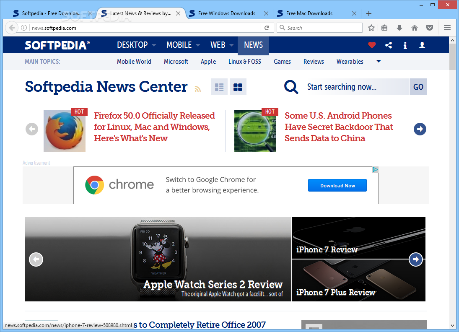The height and width of the screenshot is (332, 459).
Task: Close the Free Windows Downloads tab
Action: click(x=266, y=13)
